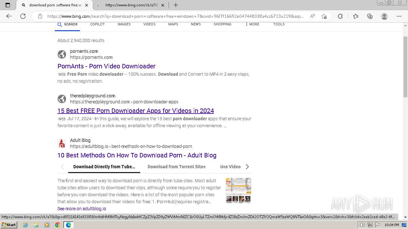Open the volume speaker tray icon
408x229 pixels.
(x=362, y=225)
